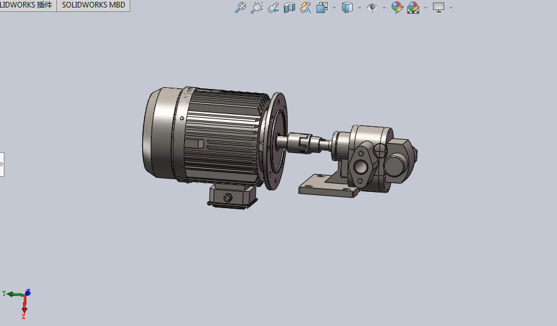This screenshot has height=326, width=557.
Task: Go back to the Previous View
Action: pos(273,8)
